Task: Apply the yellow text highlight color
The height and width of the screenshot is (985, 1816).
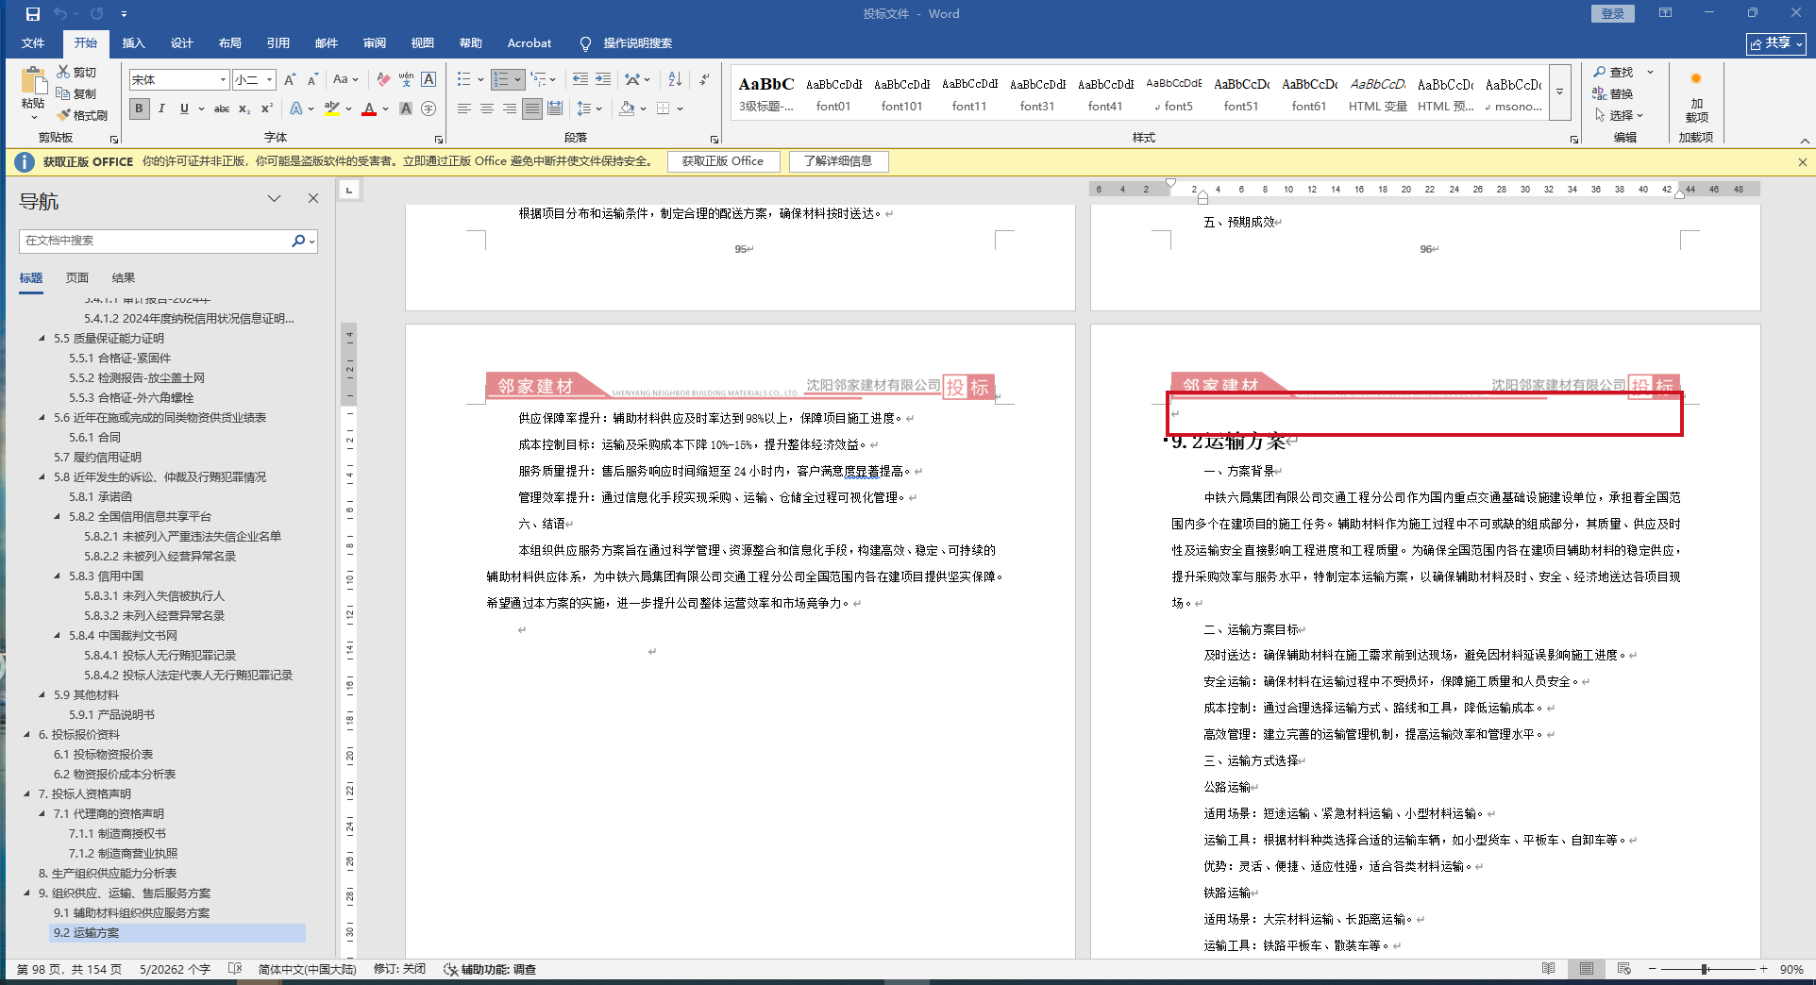Action: pyautogui.click(x=331, y=109)
